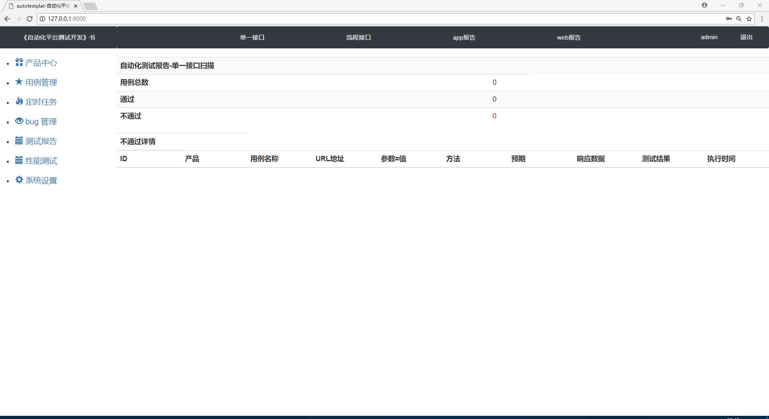Click the zoom magnifier icon in address bar

point(739,19)
